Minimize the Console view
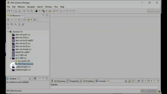The height and width of the screenshot is (94, 167). click(154, 81)
